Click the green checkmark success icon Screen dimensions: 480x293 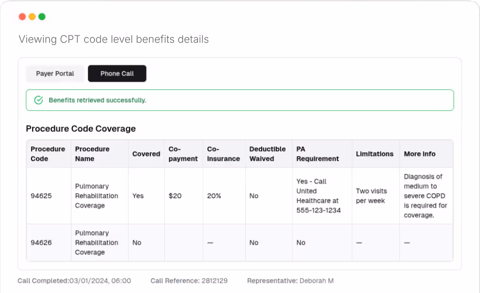38,100
